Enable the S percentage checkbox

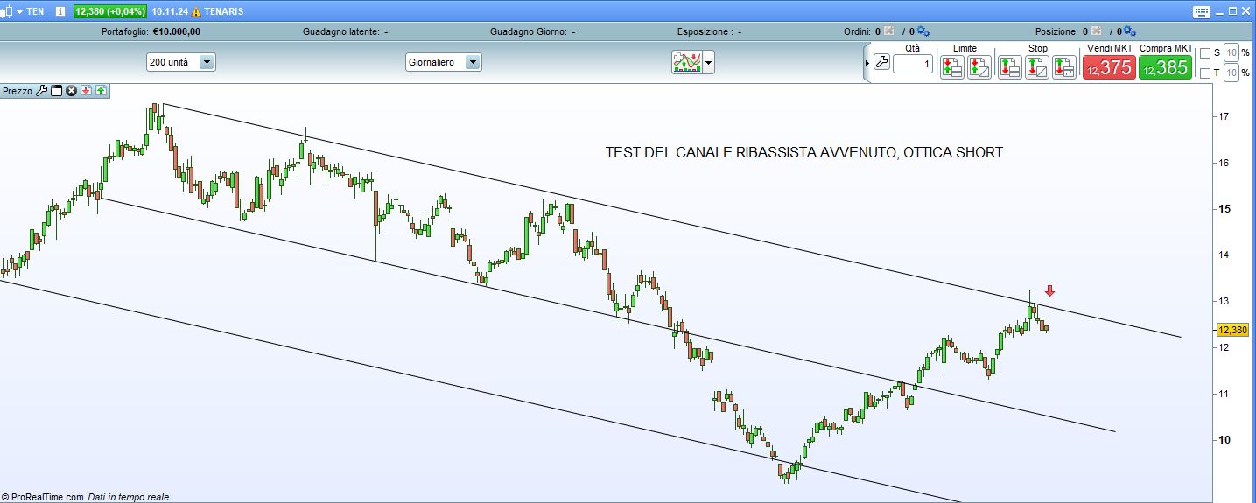[x=1205, y=52]
